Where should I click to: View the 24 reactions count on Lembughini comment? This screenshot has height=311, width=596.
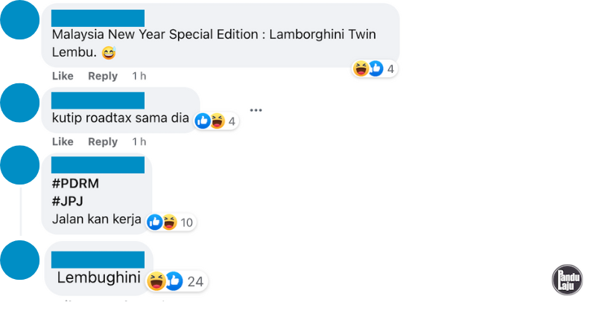[x=196, y=281]
